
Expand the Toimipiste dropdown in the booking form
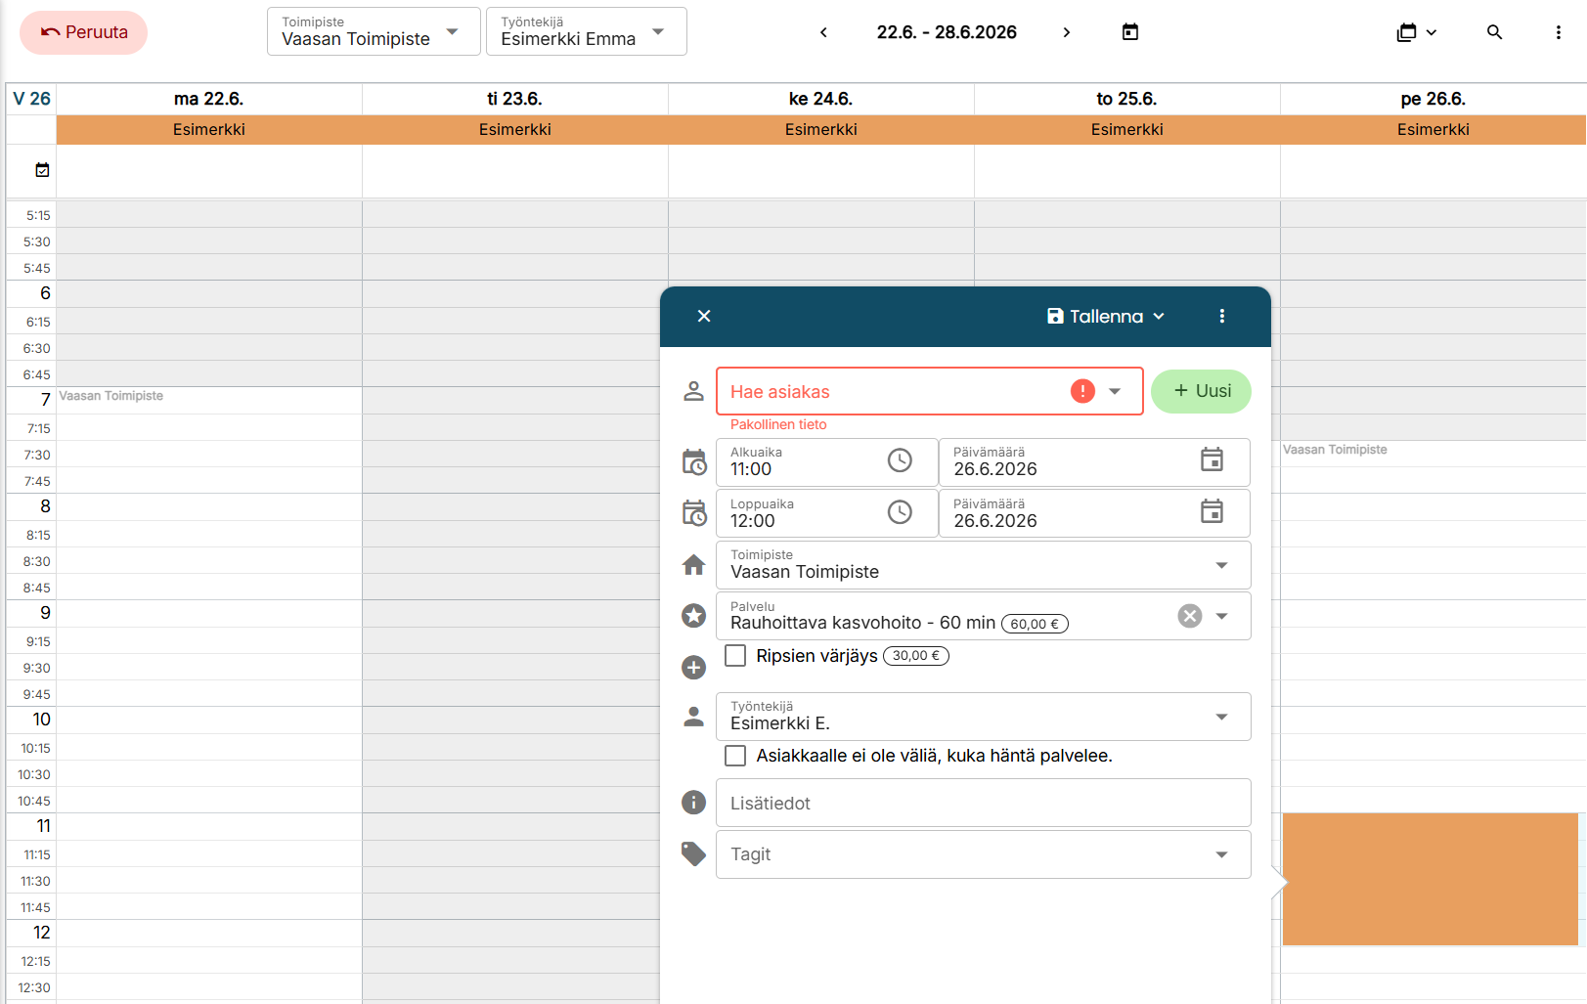point(1220,565)
